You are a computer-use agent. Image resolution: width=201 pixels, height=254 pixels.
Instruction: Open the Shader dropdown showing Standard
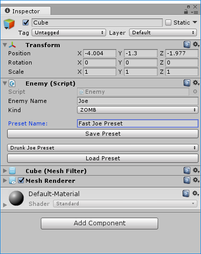click(x=125, y=204)
